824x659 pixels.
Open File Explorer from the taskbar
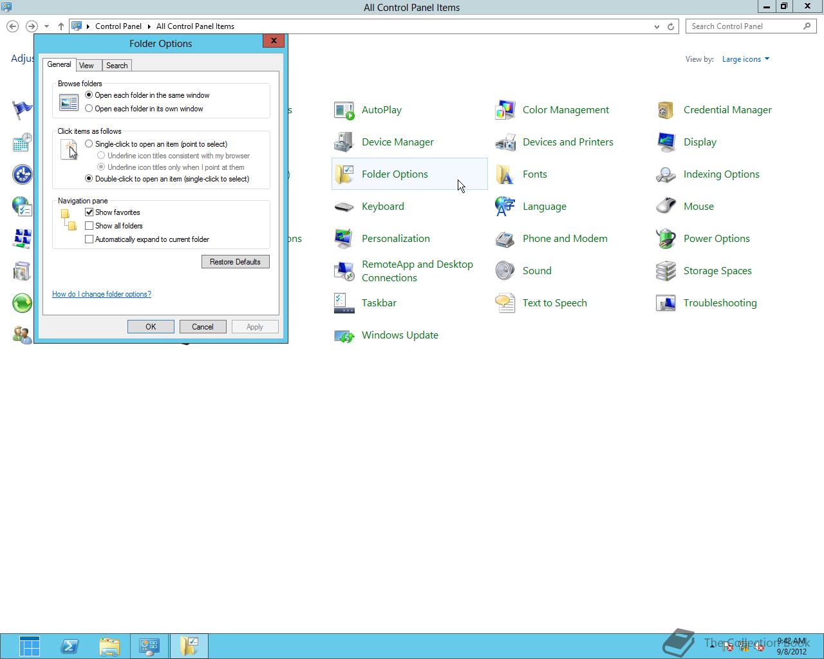tap(109, 646)
